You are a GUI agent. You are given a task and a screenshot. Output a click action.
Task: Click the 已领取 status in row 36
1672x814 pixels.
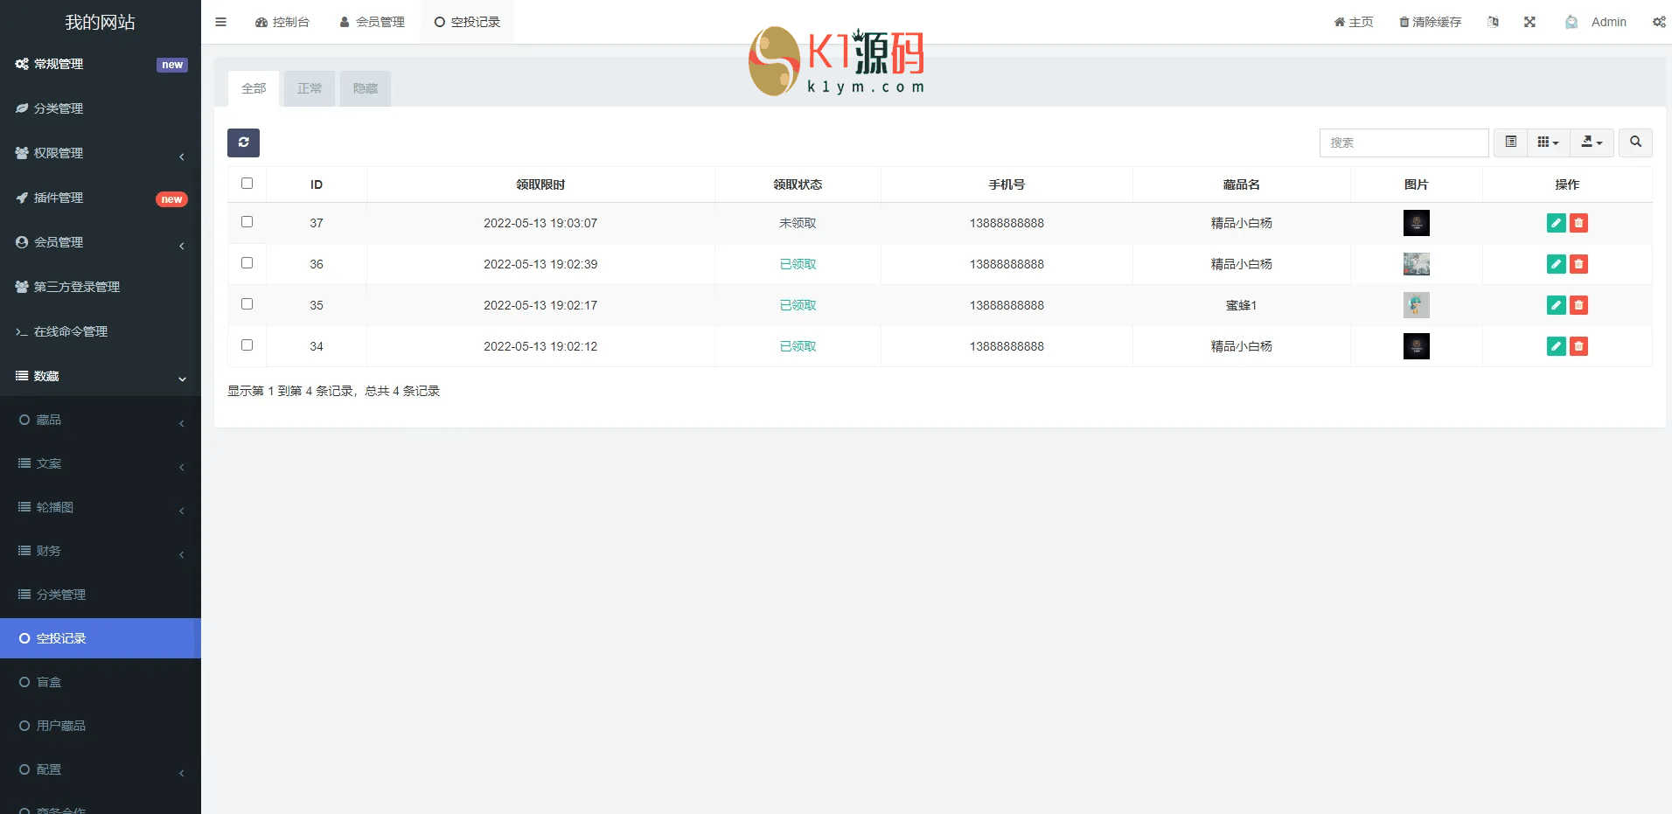click(798, 264)
